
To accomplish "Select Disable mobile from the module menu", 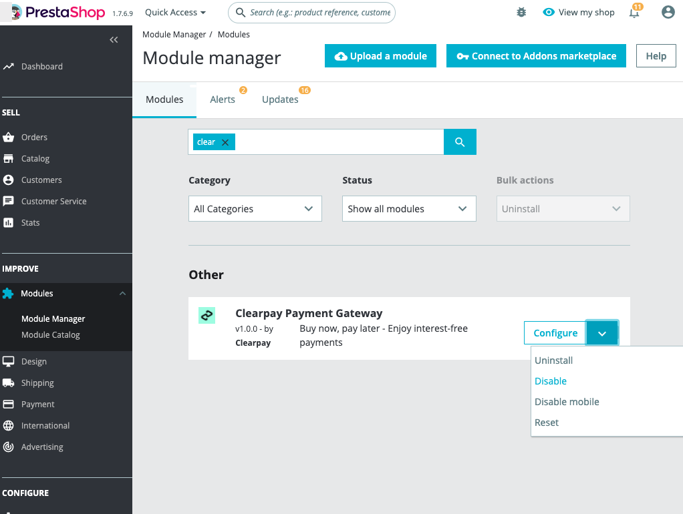I will [x=567, y=402].
